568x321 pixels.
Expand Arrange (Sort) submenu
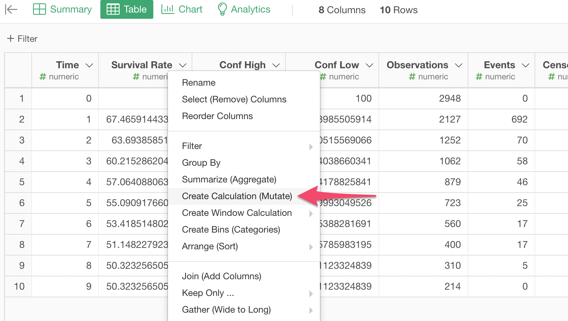[x=311, y=247]
